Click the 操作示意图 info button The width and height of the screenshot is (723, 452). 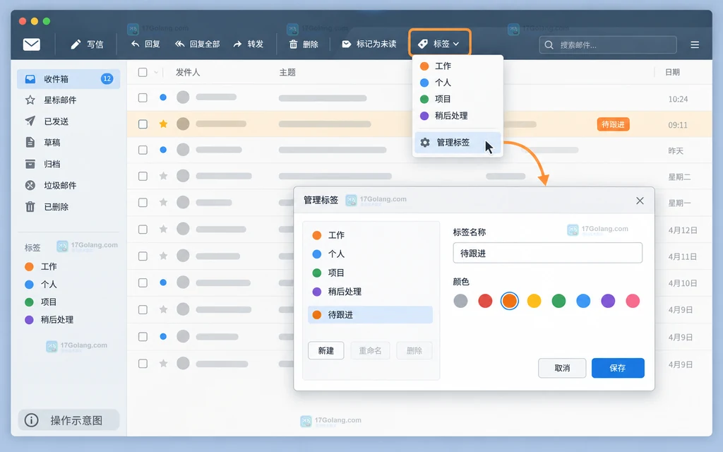click(68, 420)
